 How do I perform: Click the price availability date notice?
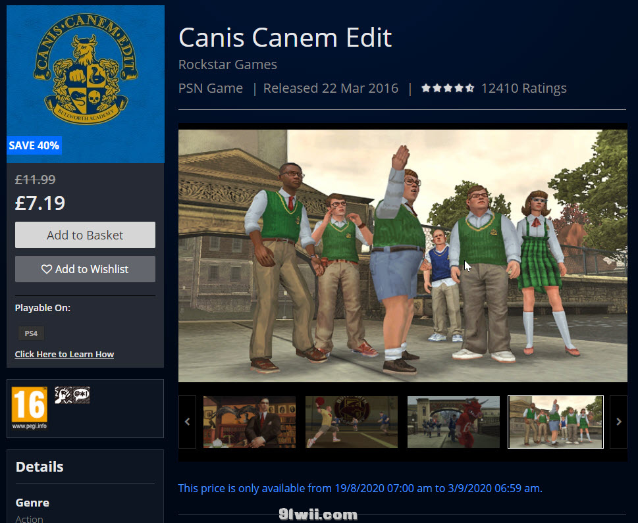click(360, 488)
